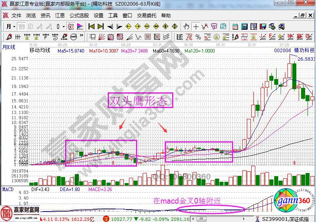
Task: Click the circle ruler tool icon
Action: click(74, 37)
